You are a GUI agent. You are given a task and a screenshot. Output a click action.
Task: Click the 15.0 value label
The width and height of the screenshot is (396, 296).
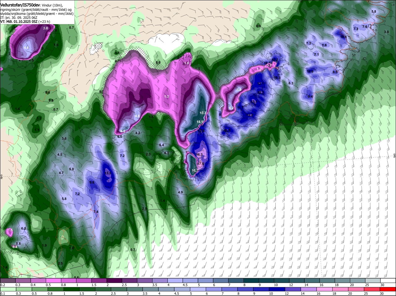coord(200,122)
